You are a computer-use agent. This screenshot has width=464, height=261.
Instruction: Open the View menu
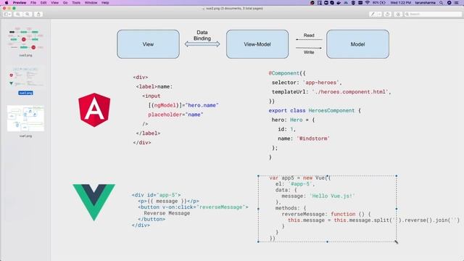(x=55, y=3)
